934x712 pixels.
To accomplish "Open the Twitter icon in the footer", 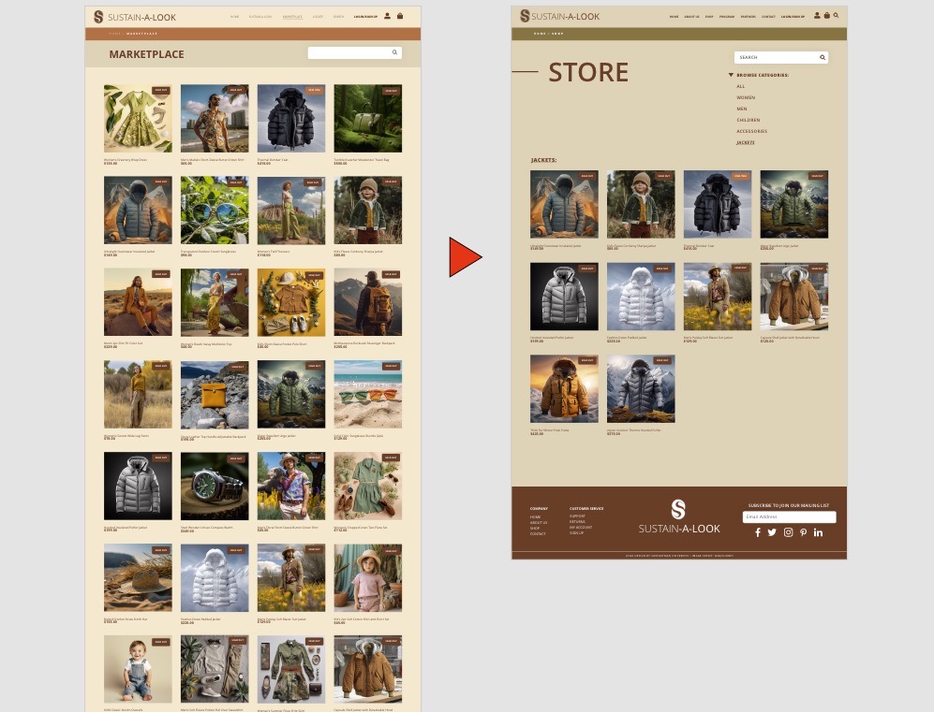I will pyautogui.click(x=772, y=532).
